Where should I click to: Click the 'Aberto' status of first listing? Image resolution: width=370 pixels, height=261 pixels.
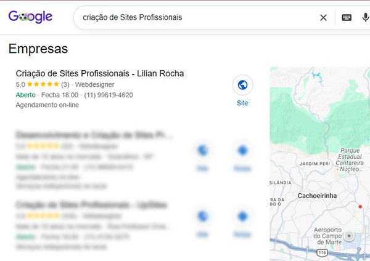(25, 95)
